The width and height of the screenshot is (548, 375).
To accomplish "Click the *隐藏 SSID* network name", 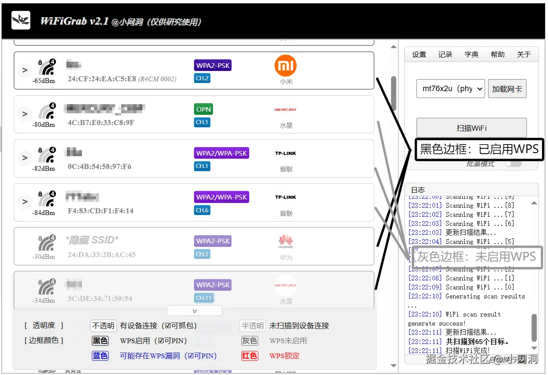I will coord(92,240).
